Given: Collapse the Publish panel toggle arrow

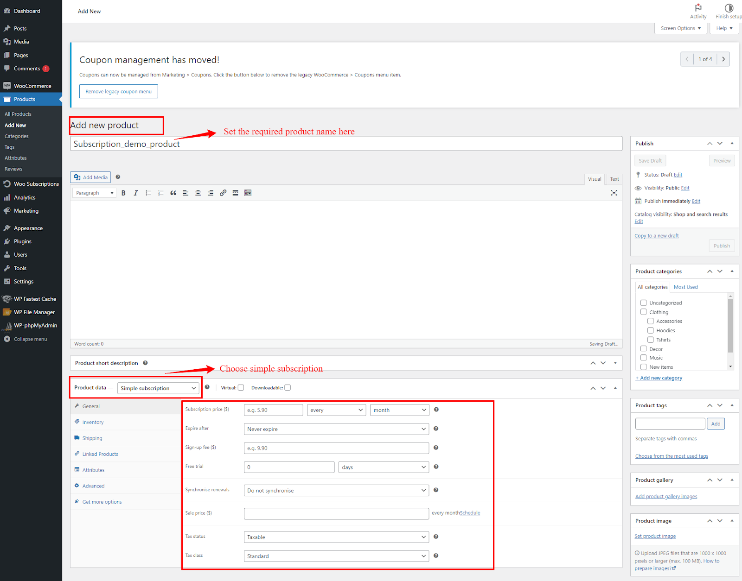Looking at the screenshot, I should click(732, 143).
